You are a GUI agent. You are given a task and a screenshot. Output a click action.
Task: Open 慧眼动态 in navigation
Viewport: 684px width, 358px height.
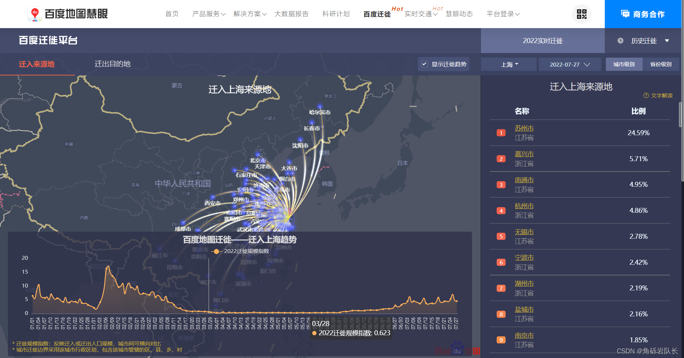point(459,14)
